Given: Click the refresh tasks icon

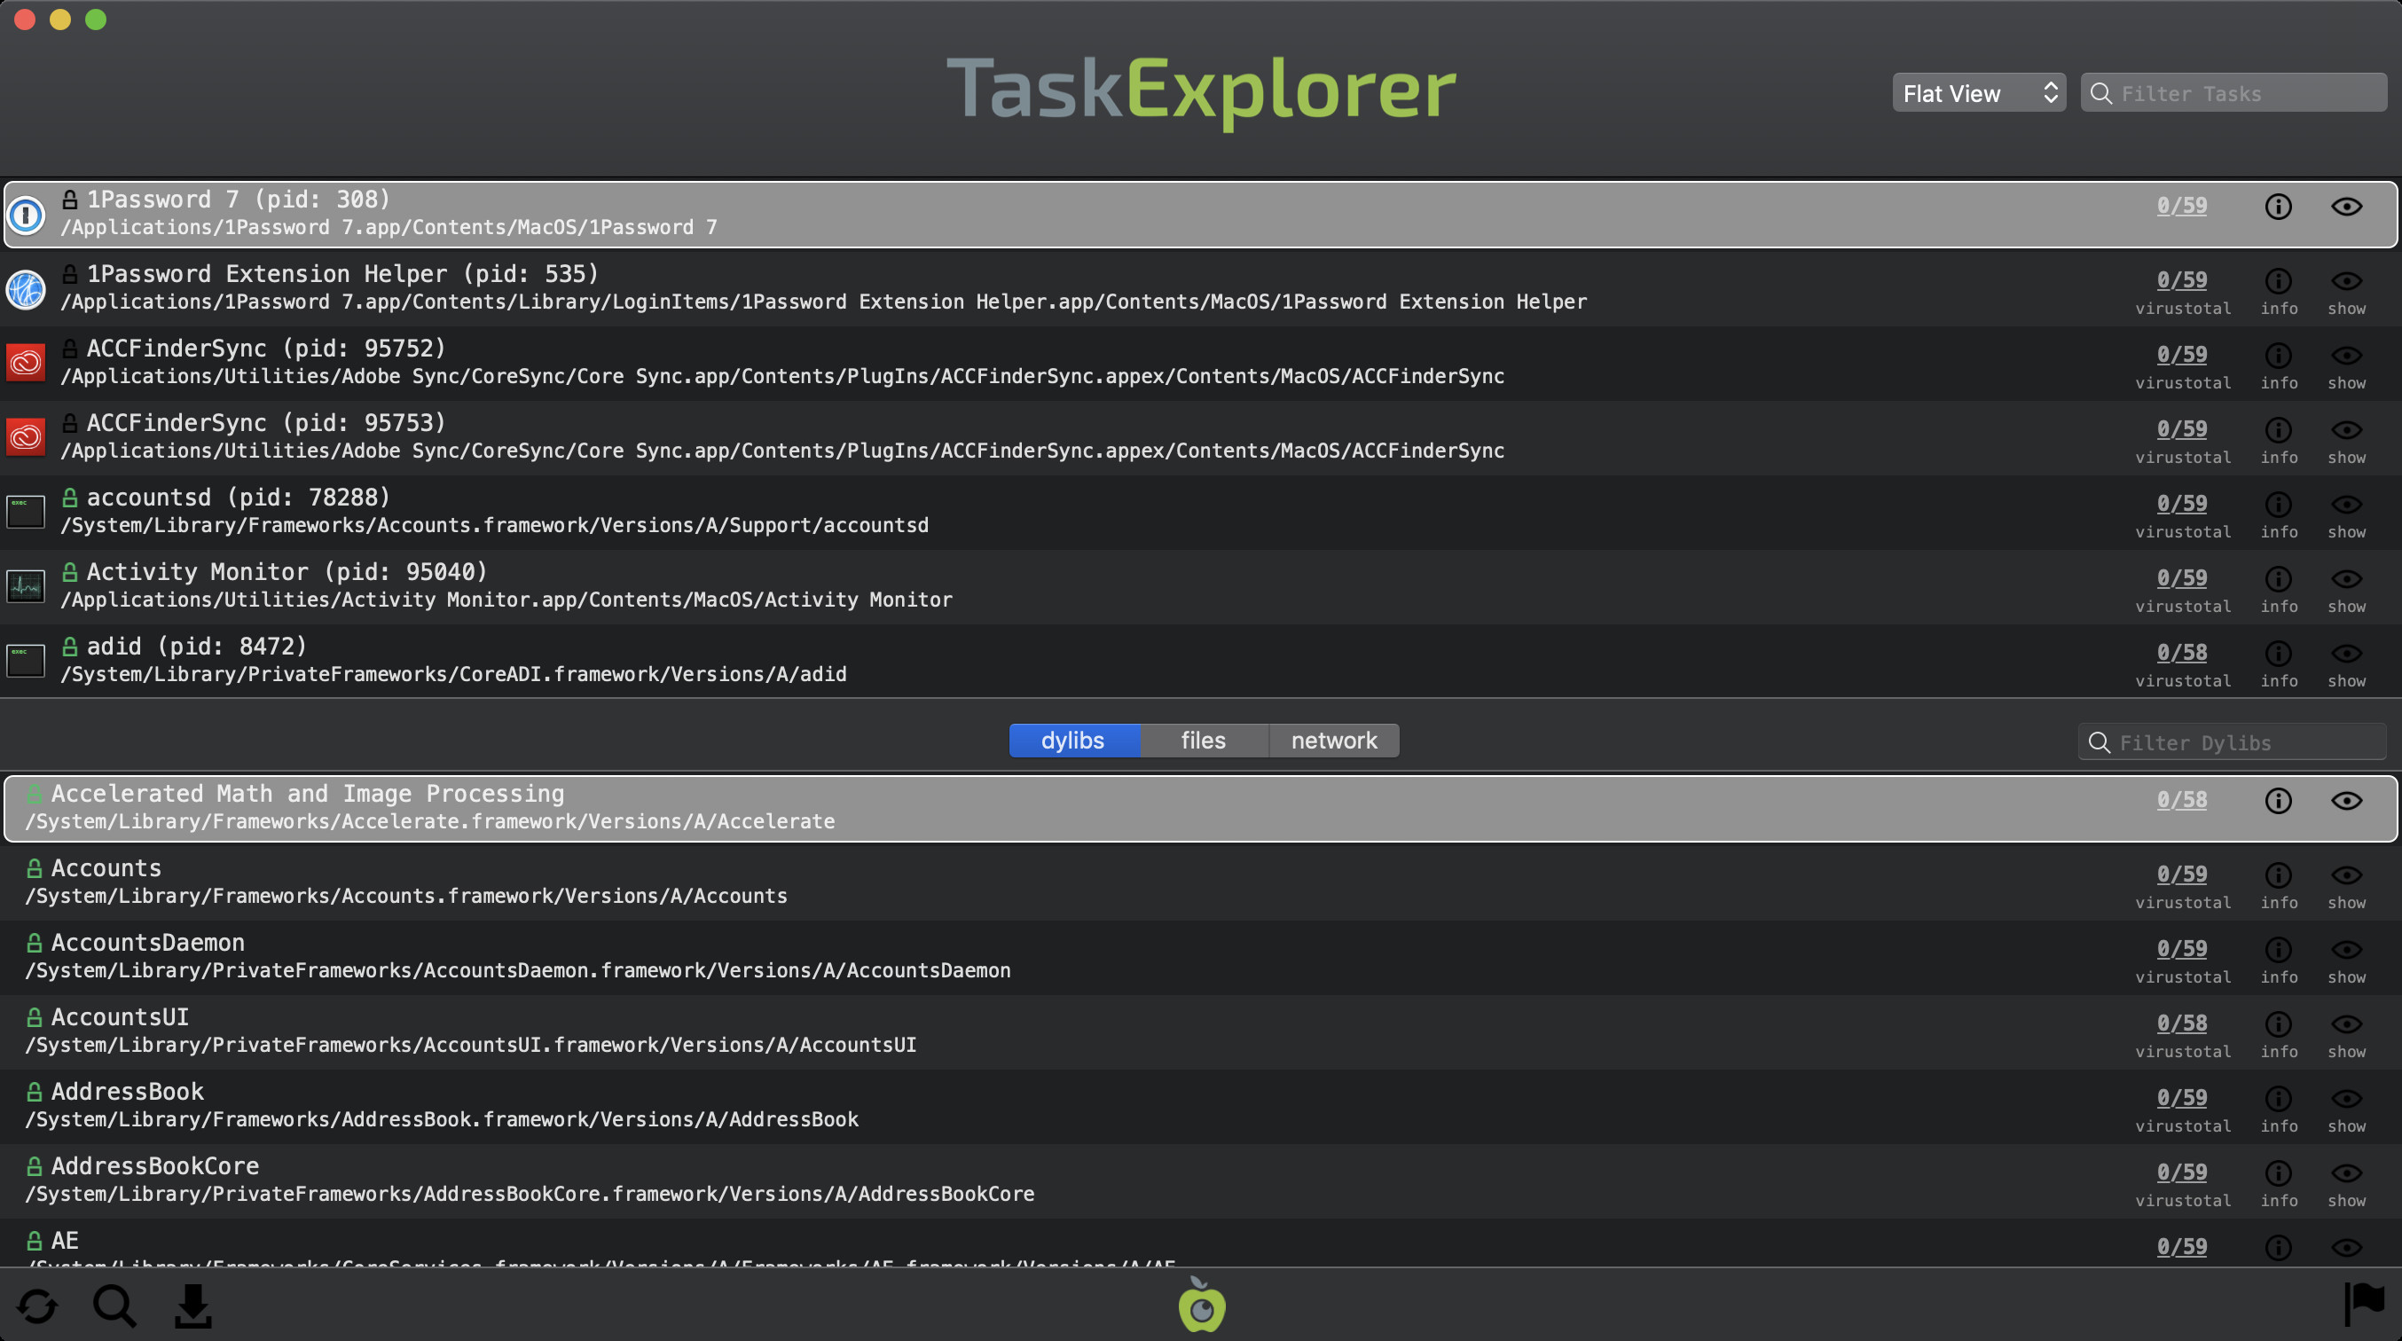Looking at the screenshot, I should click(37, 1306).
